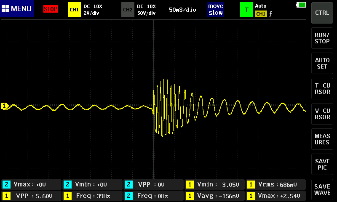Click the move slow mode indicator
This screenshot has height=202, width=337.
coord(216,9)
